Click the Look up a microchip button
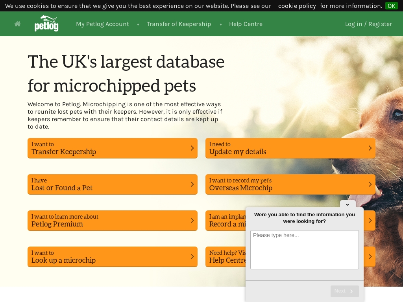Image resolution: width=403 pixels, height=302 pixels. click(x=113, y=257)
